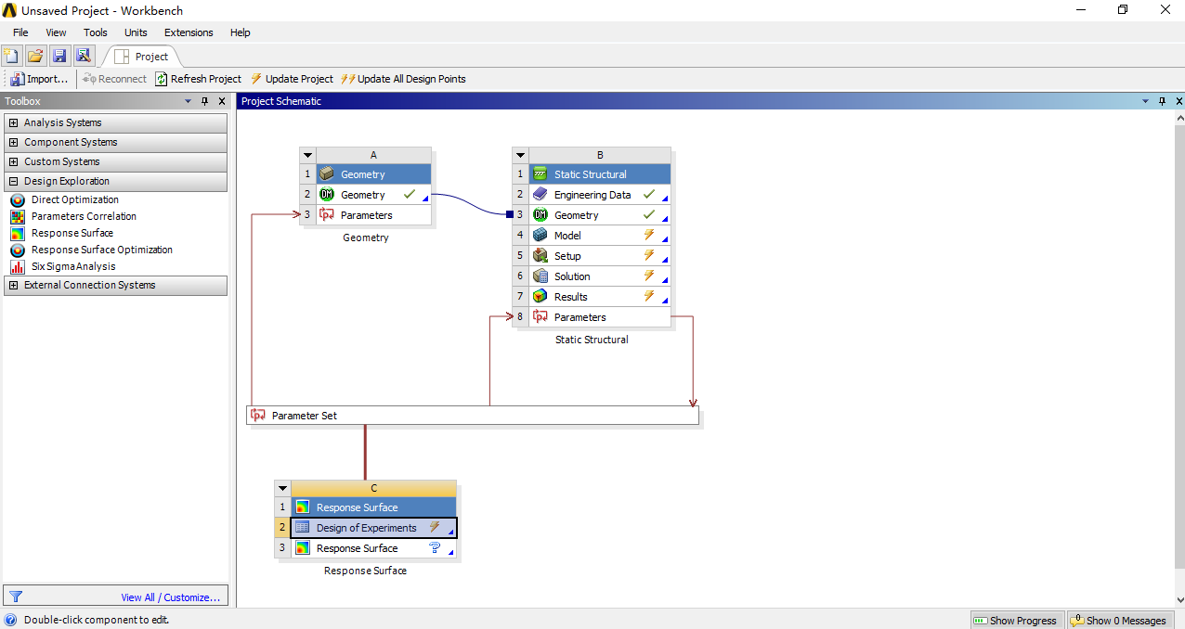Open the dropdown arrow on system A header
Screen dimensions: 1185x629
point(306,154)
